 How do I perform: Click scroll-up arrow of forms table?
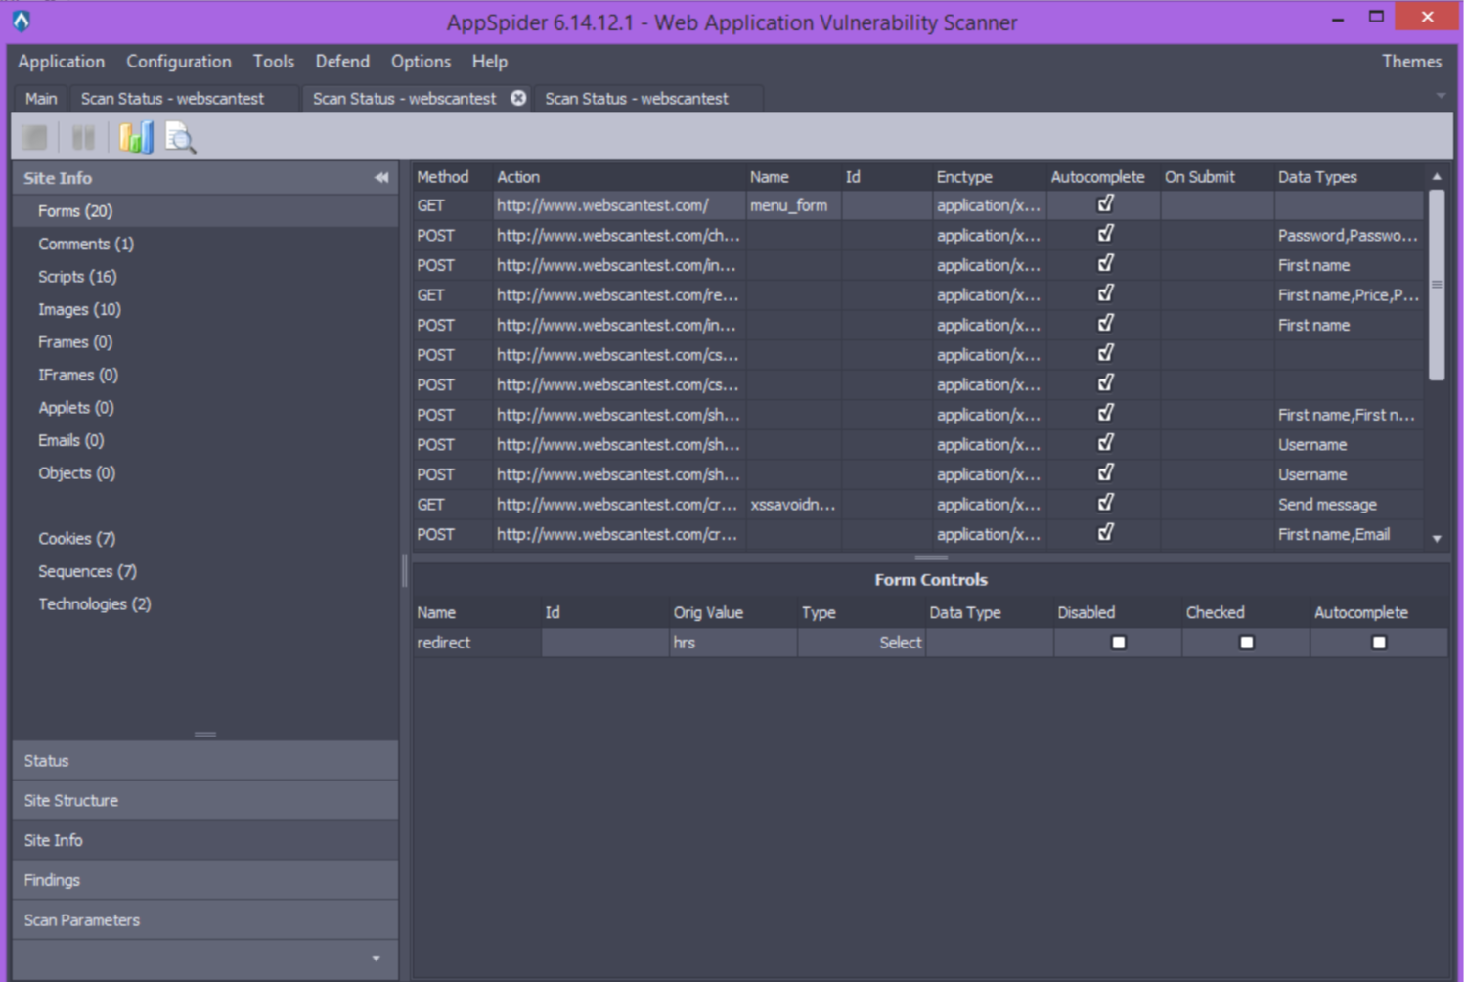(1437, 177)
